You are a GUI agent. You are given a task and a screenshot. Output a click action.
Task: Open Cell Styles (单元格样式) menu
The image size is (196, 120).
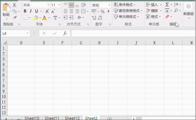[x=126, y=17]
